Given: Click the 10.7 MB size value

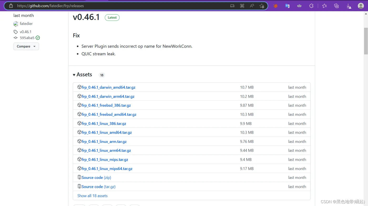Looking at the screenshot, I should [247, 87].
